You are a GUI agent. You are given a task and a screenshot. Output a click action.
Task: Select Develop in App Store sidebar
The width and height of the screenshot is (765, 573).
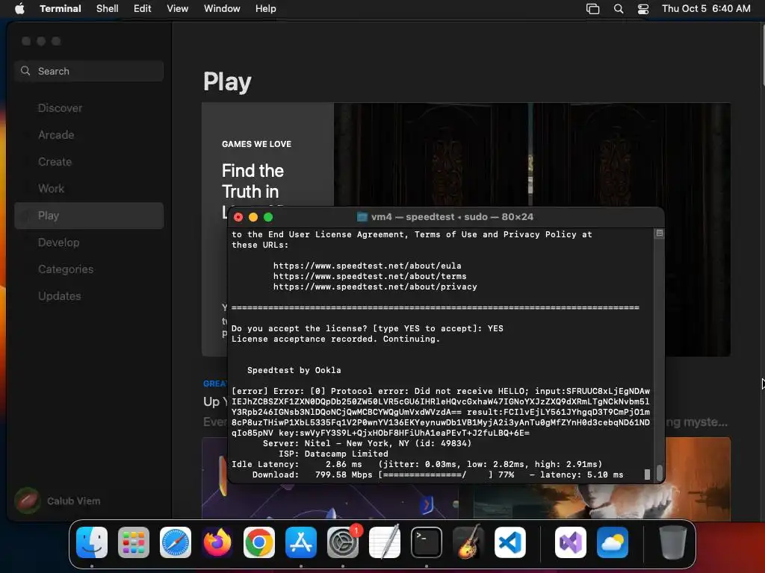[x=89, y=242]
